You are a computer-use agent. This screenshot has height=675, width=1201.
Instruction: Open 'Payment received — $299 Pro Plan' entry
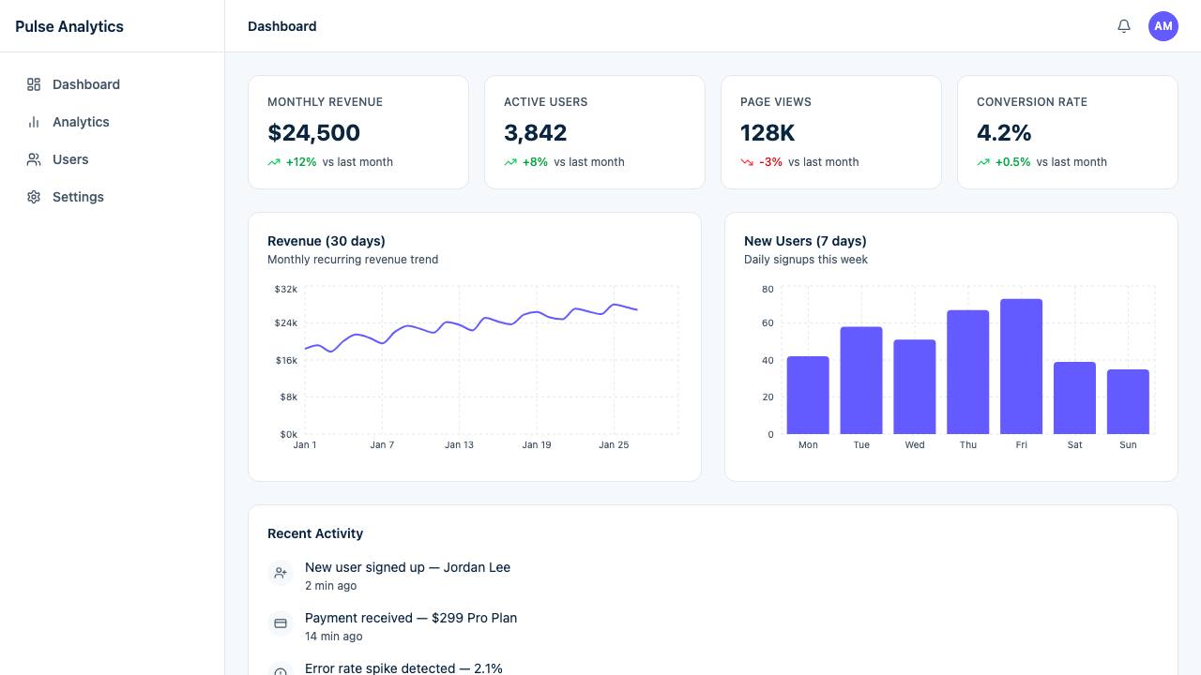coord(411,618)
